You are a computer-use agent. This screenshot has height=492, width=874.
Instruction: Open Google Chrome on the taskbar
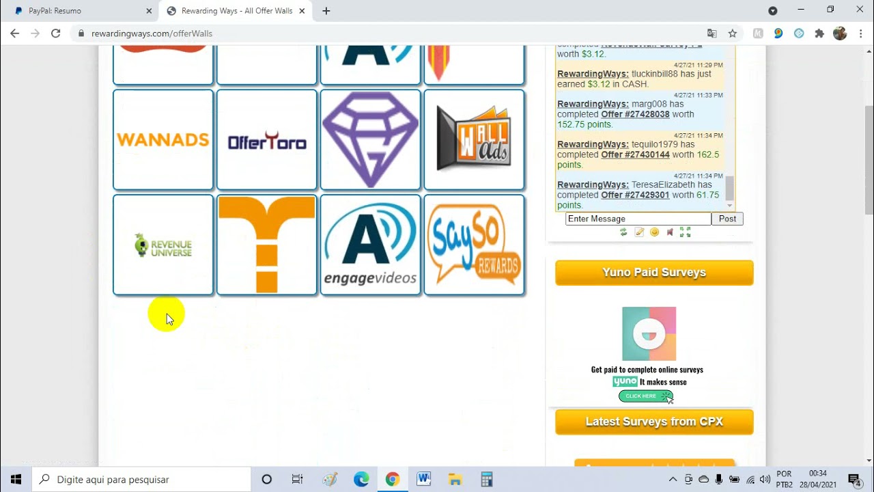pyautogui.click(x=392, y=479)
